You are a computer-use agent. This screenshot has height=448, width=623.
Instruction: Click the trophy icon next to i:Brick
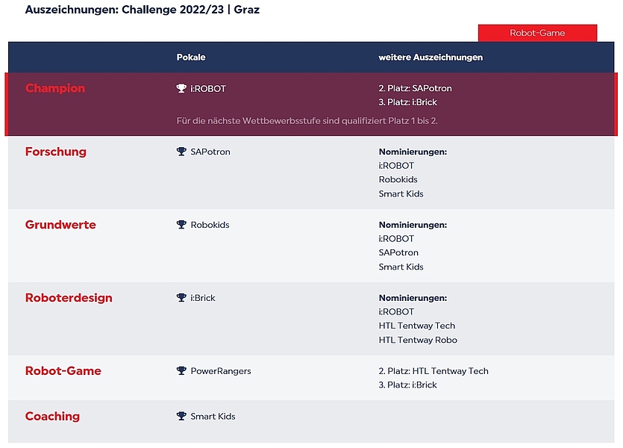point(181,298)
